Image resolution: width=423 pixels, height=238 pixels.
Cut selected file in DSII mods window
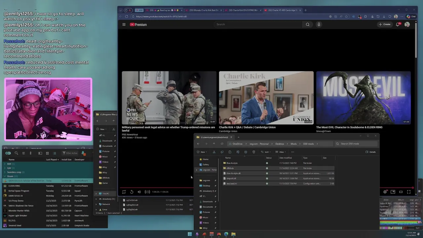[x=214, y=152]
